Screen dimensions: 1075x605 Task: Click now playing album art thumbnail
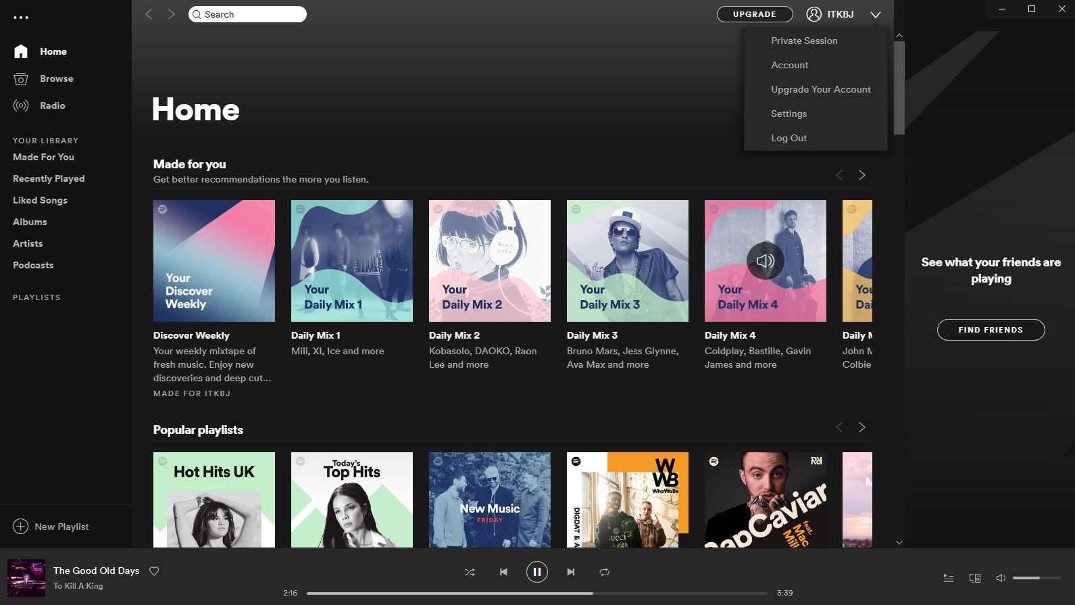tap(26, 578)
